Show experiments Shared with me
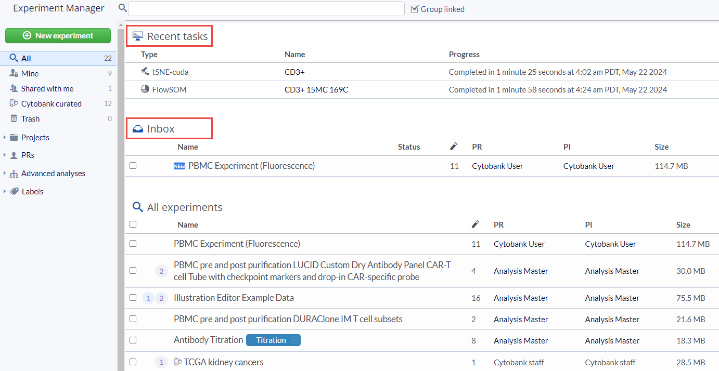The image size is (719, 371). coord(47,89)
